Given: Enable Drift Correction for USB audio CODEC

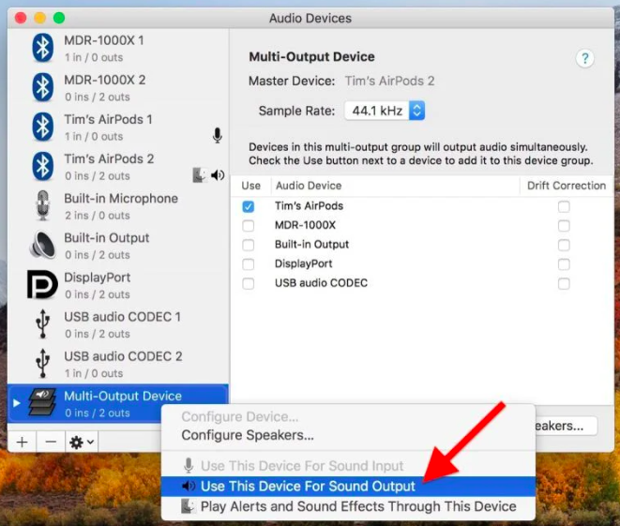Looking at the screenshot, I should [564, 283].
